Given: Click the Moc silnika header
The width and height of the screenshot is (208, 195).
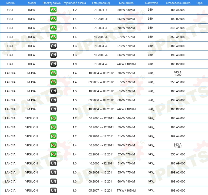Looking at the screenshot, I should (x=126, y=3).
